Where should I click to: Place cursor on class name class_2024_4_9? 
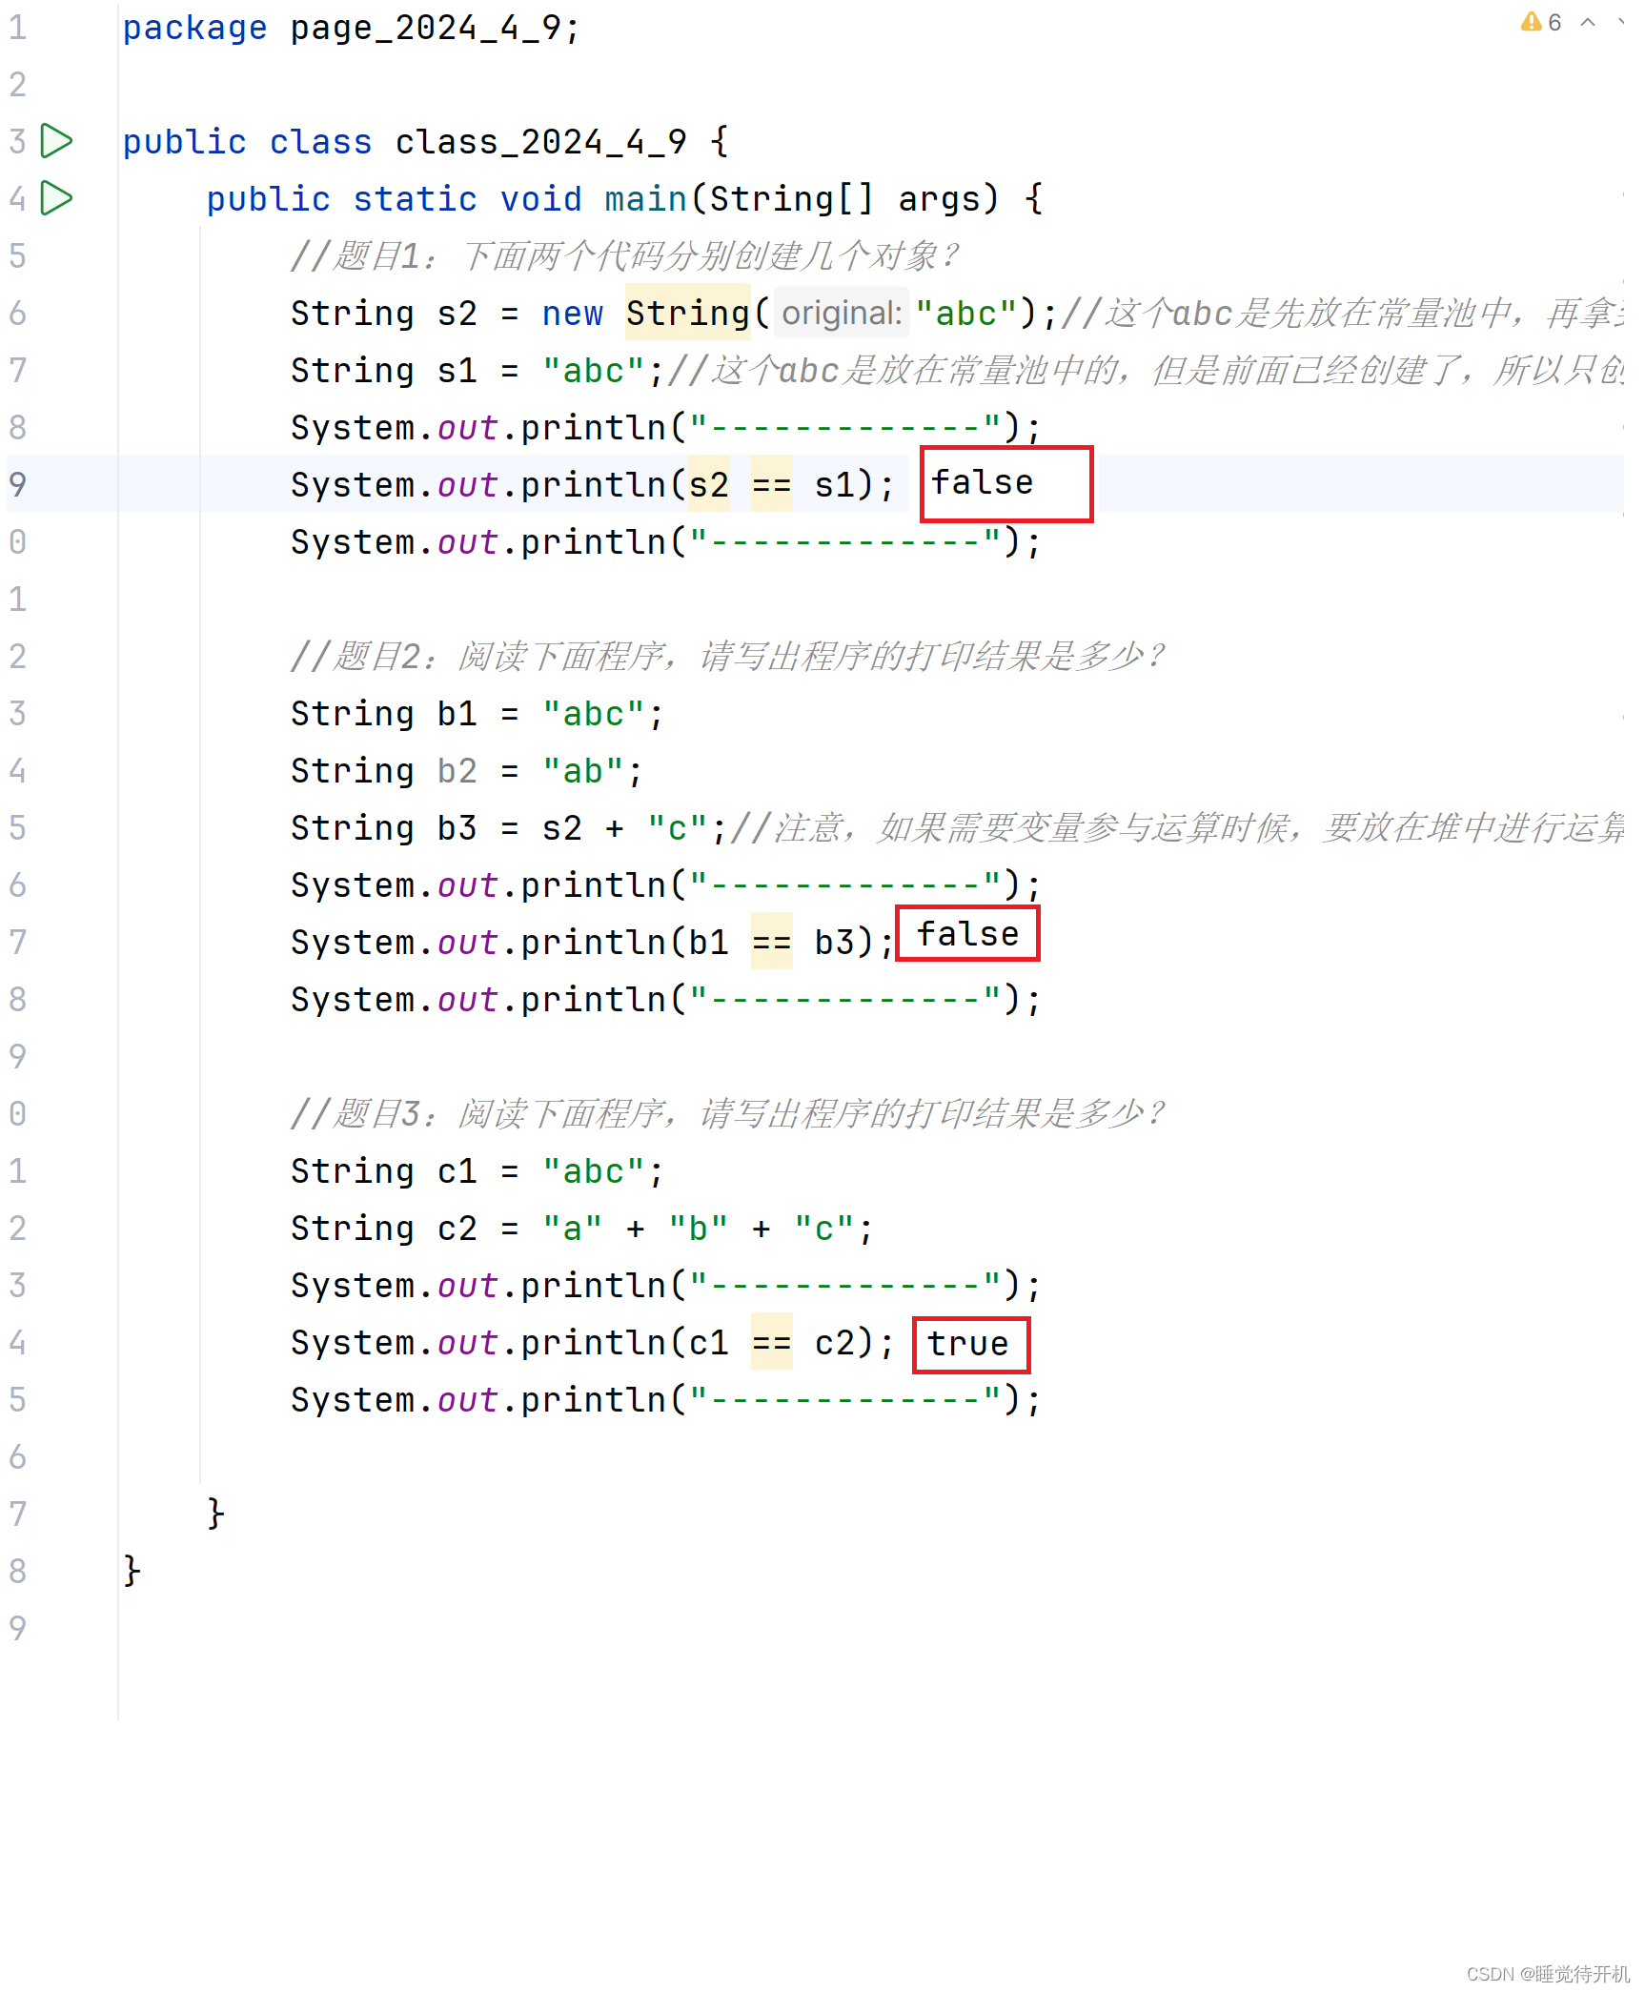540,142
